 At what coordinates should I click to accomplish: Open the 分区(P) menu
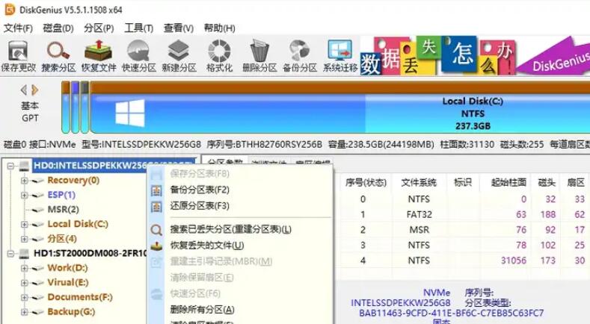click(99, 28)
